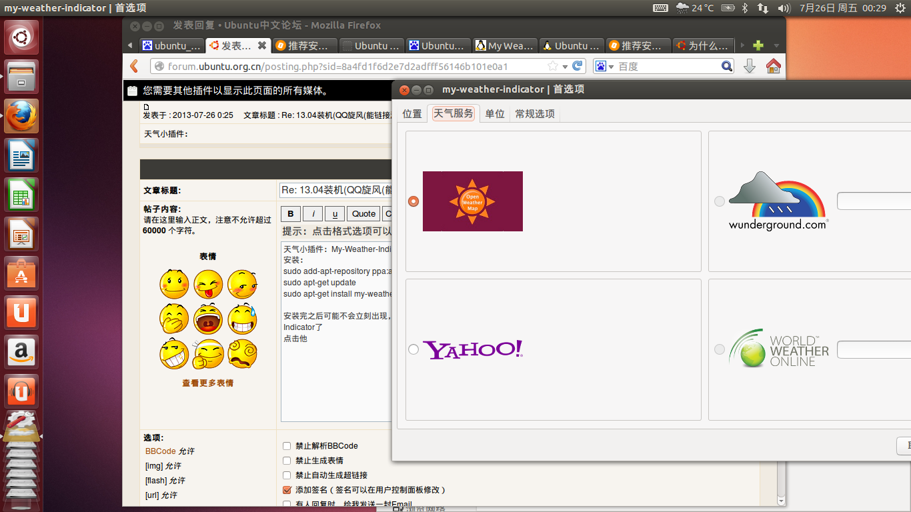This screenshot has width=911, height=512.
Task: Open Ubuntu Software Center launcher icon
Action: click(22, 273)
